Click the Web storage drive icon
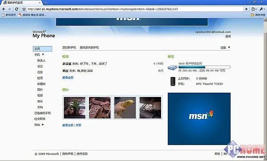This screenshot has width=267, height=161. click(173, 67)
